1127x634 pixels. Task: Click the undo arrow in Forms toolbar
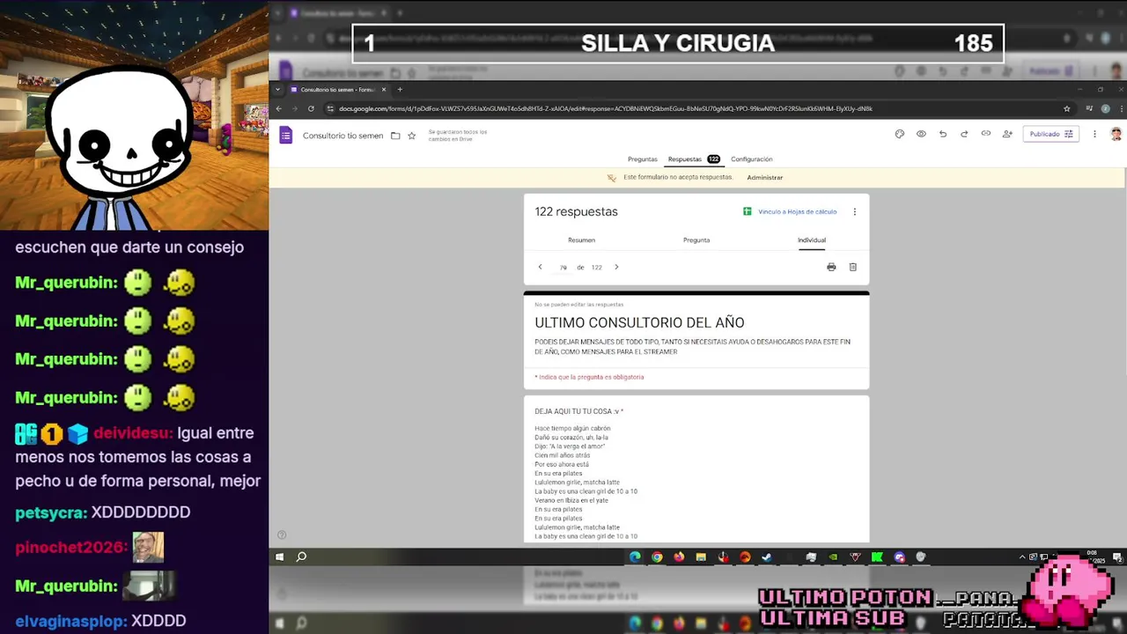(x=943, y=134)
